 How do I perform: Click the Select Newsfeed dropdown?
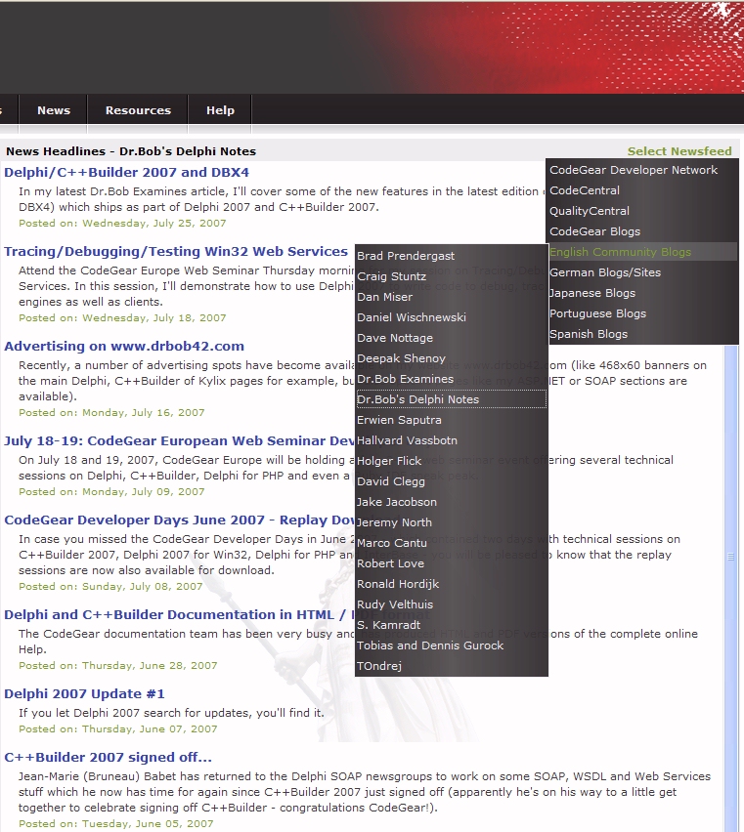pos(679,151)
